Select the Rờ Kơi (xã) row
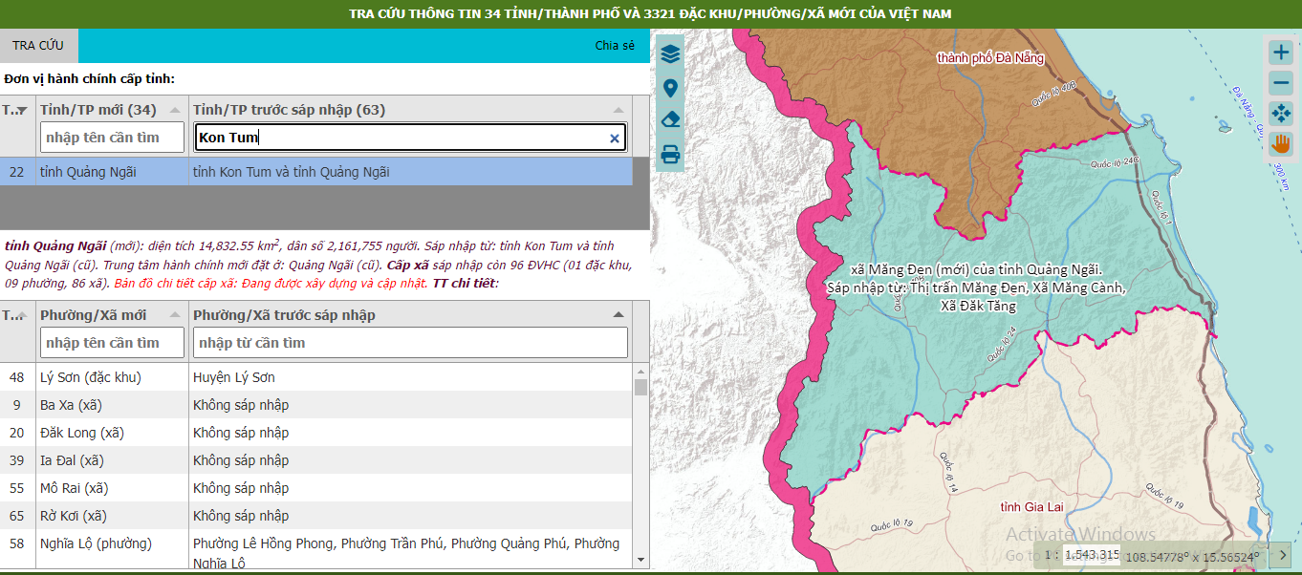 (316, 516)
